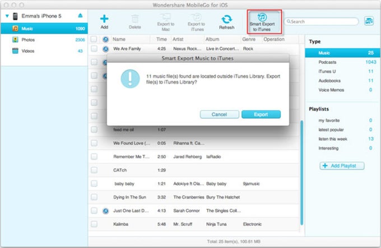Click the Music note icon in sidebar

(x=15, y=28)
